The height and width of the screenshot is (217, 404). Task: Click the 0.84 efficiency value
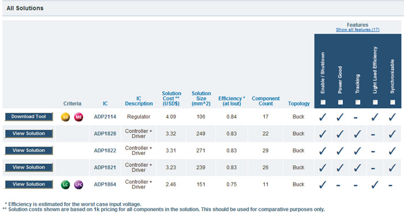tap(231, 117)
